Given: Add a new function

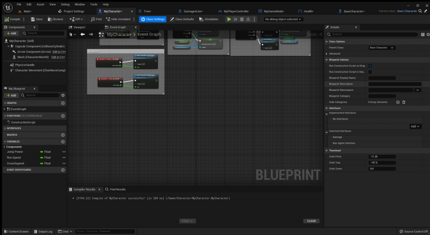Looking at the screenshot, I should (x=63, y=116).
